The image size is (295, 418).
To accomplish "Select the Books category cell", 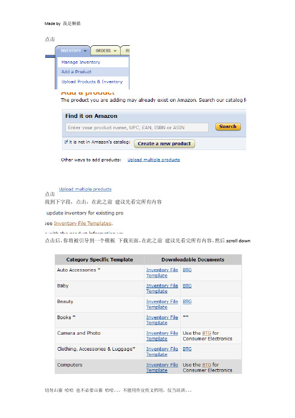I will click(x=99, y=320).
